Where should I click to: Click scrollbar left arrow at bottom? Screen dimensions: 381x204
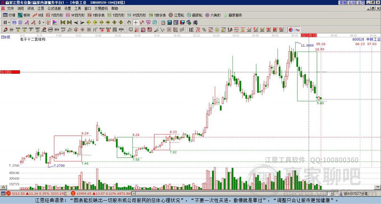click(x=134, y=194)
